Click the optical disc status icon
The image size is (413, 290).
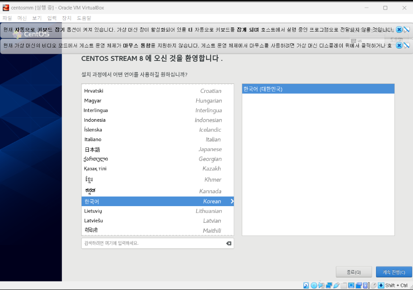pyautogui.click(x=314, y=285)
